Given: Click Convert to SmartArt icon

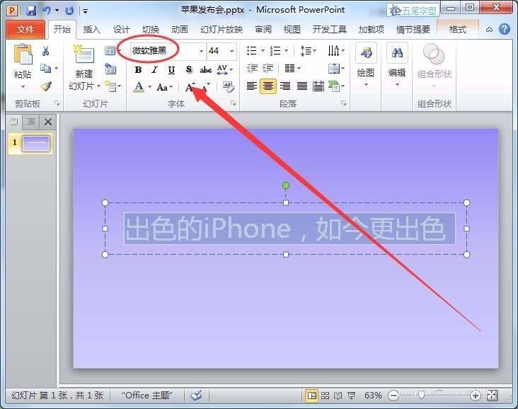Looking at the screenshot, I should point(334,86).
